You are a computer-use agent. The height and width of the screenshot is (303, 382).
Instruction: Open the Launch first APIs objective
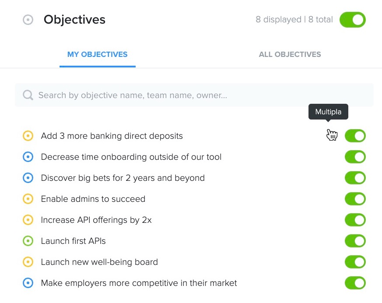pyautogui.click(x=74, y=241)
